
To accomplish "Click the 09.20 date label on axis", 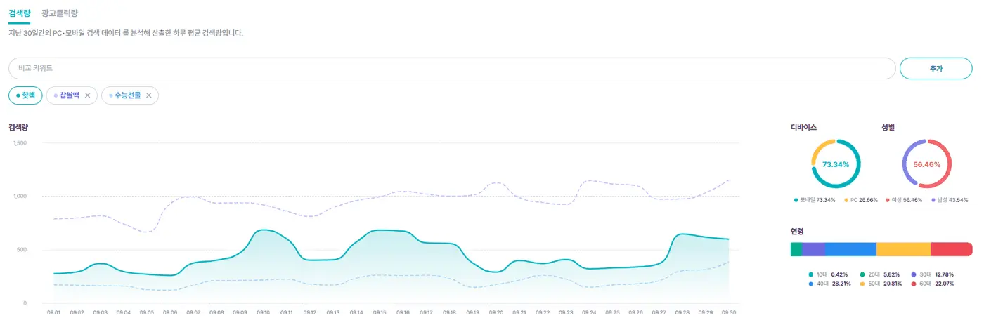I will point(496,312).
